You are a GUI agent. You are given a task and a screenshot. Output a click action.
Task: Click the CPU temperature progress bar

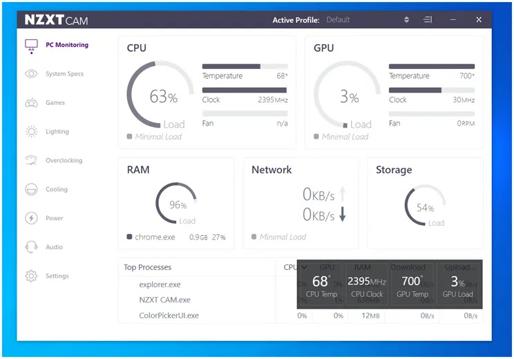pyautogui.click(x=245, y=66)
